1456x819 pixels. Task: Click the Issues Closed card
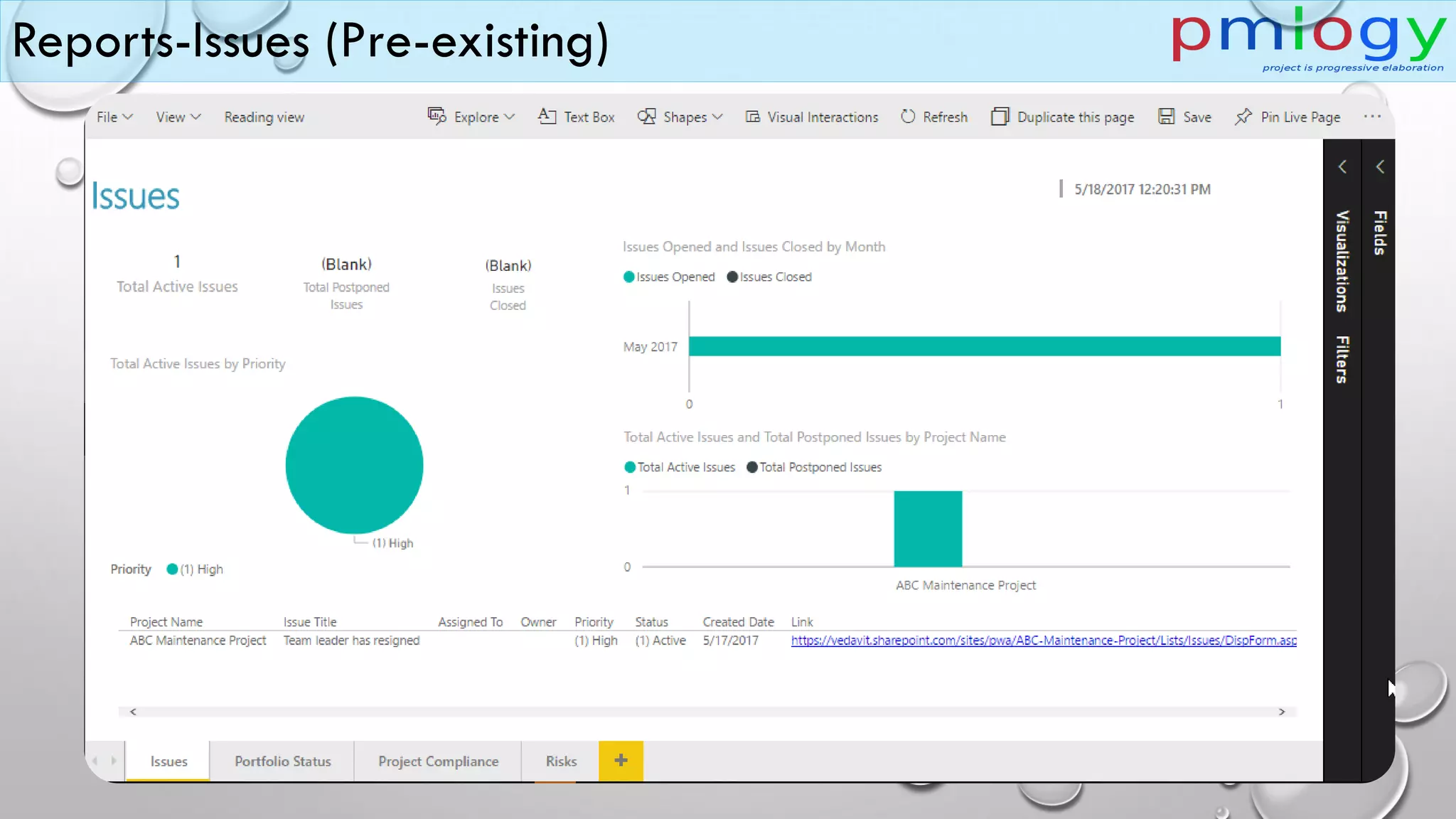[x=508, y=284]
